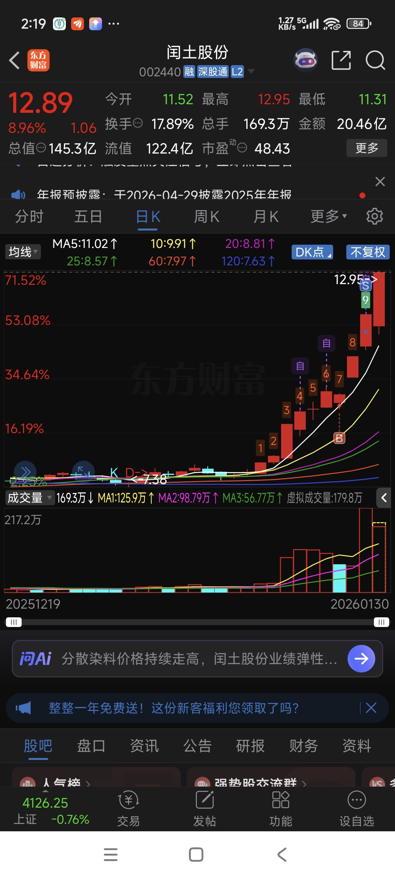Tap 虚拟成交量:179.8万 label
This screenshot has width=395, height=878.
324,498
